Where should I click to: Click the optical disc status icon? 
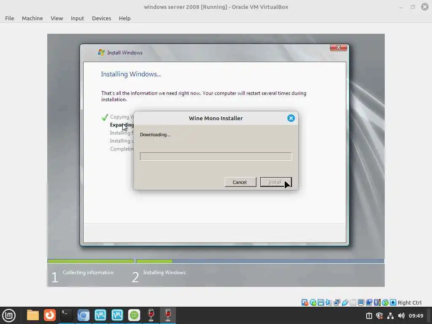coord(313,302)
